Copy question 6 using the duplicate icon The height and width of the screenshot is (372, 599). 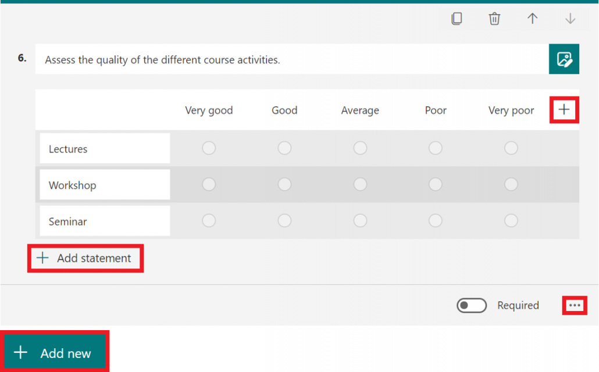pos(457,18)
